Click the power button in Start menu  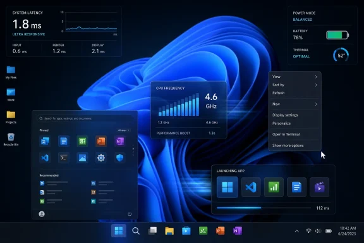pyautogui.click(x=130, y=214)
